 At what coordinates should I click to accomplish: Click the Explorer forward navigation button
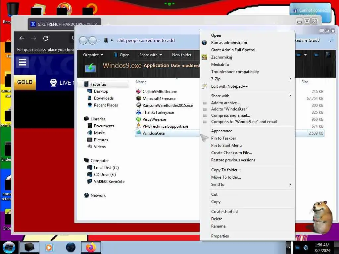tap(93, 40)
